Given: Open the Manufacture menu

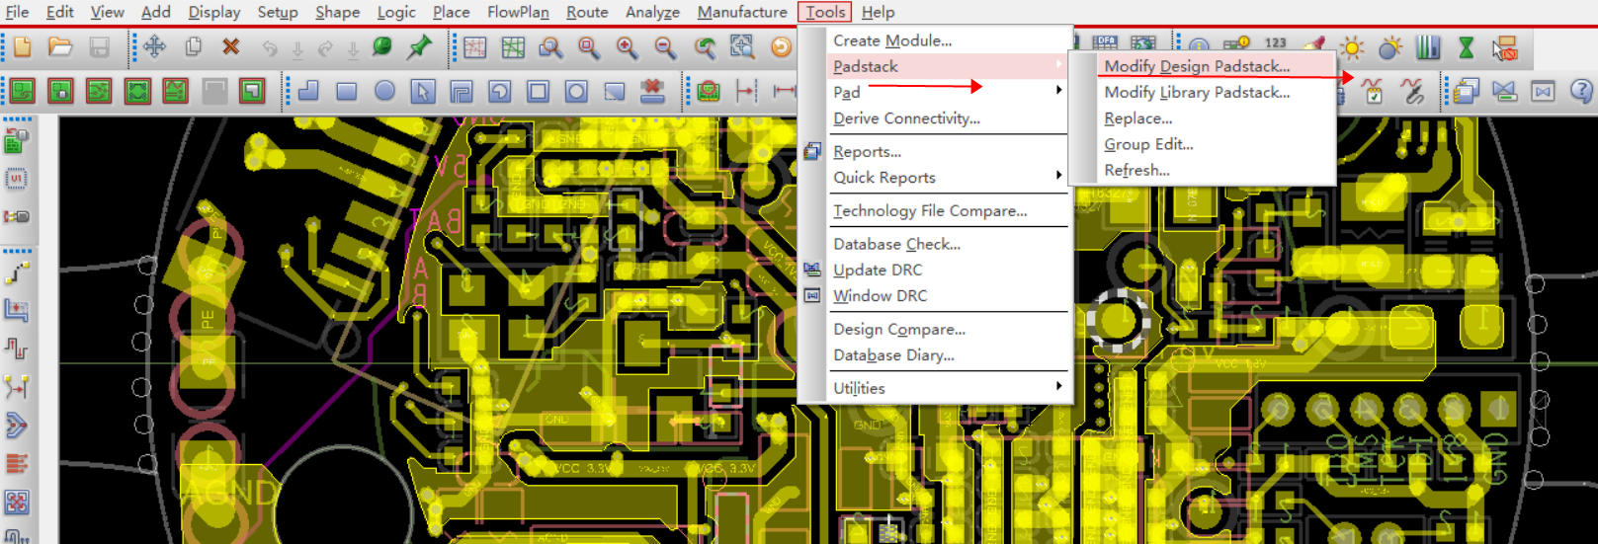Looking at the screenshot, I should pos(742,12).
